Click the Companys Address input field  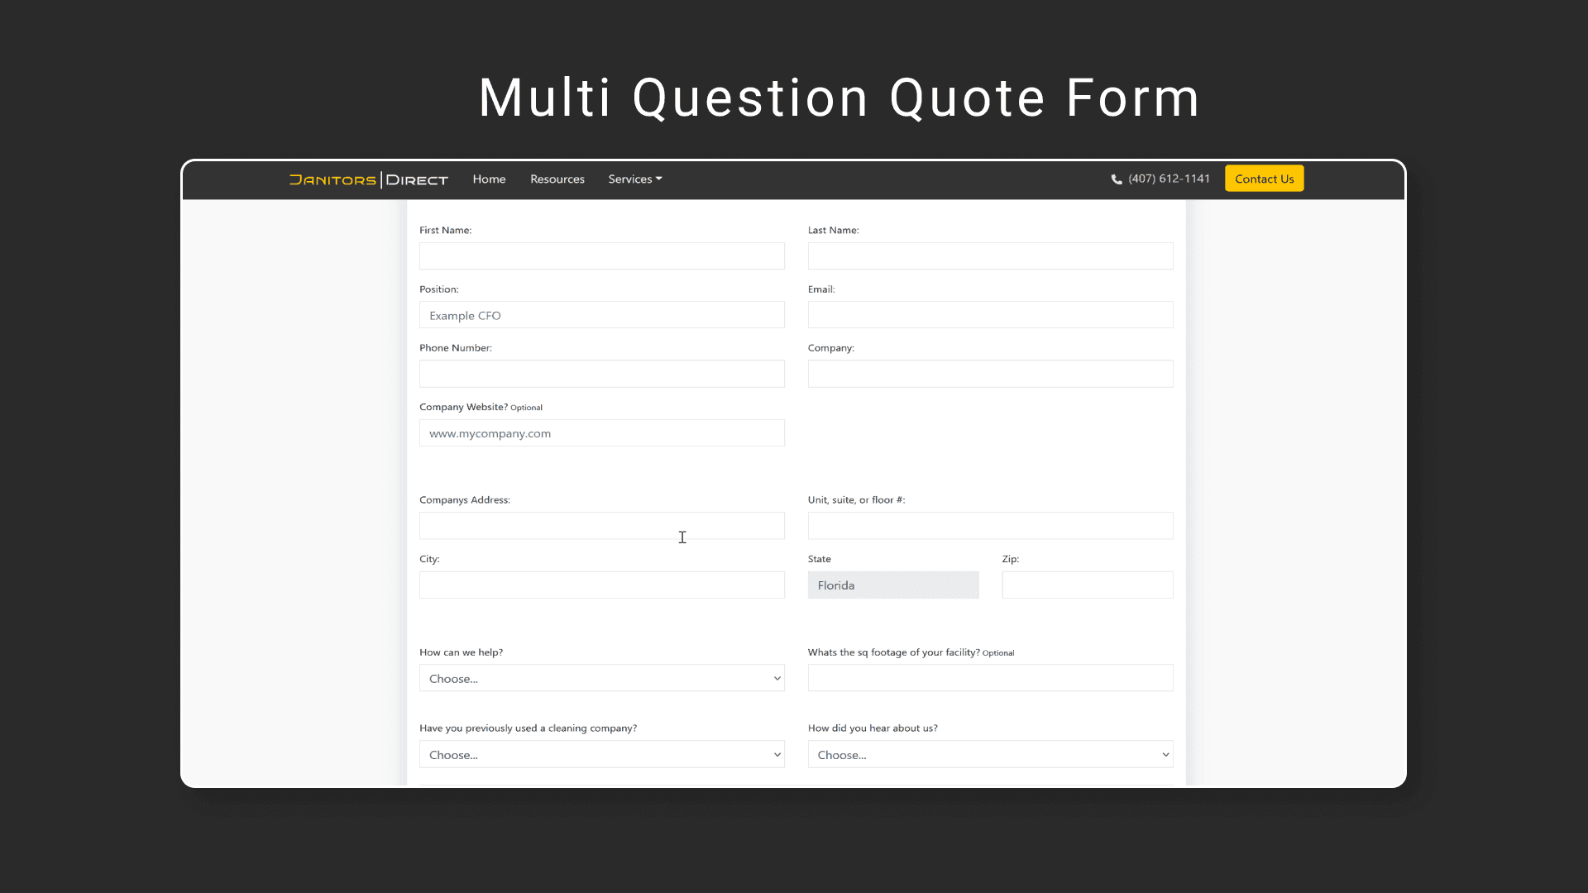602,526
